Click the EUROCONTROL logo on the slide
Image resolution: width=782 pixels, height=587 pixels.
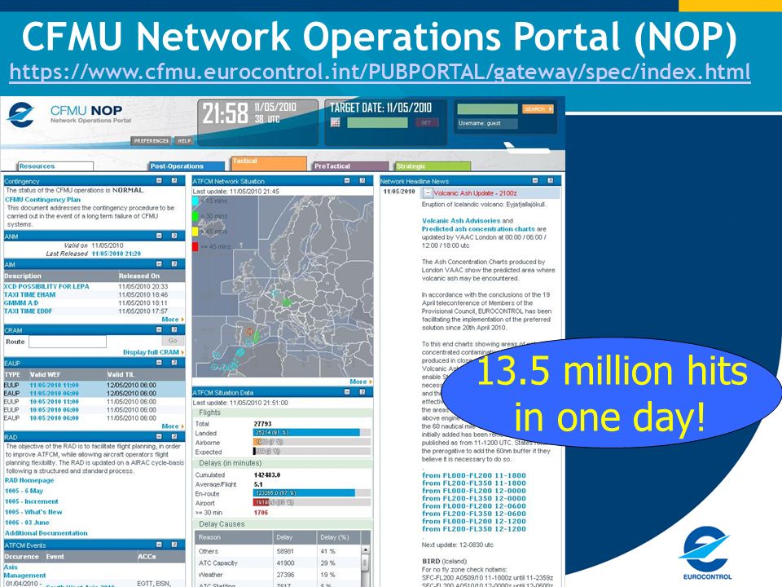[x=707, y=554]
